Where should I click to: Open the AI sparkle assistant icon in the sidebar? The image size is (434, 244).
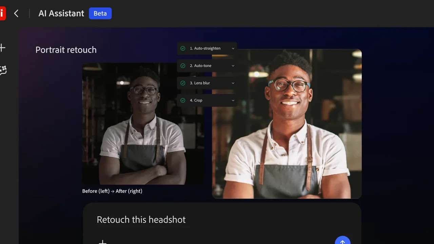[x=3, y=69]
